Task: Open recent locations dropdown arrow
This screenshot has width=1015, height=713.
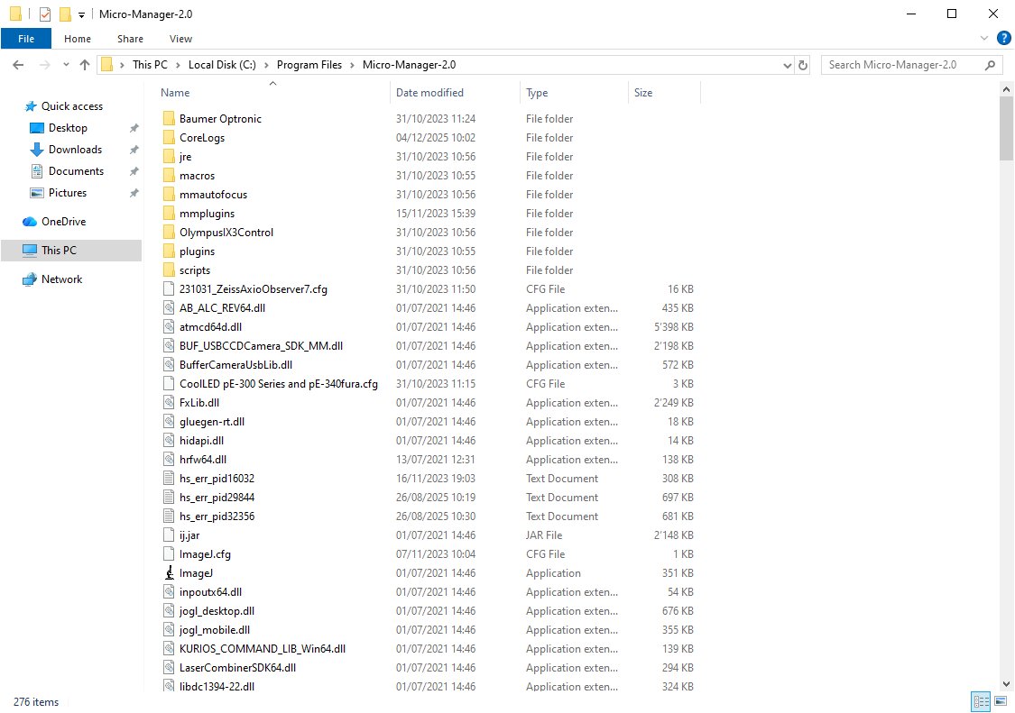Action: coord(65,65)
